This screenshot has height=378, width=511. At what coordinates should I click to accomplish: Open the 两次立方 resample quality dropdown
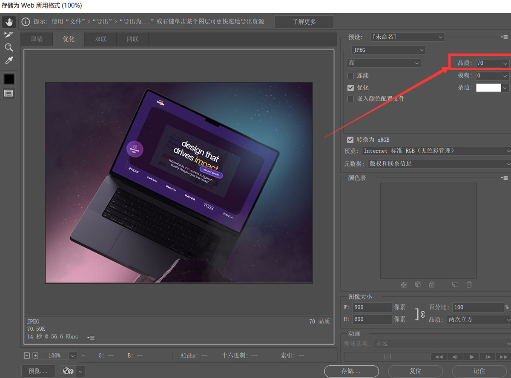click(479, 319)
